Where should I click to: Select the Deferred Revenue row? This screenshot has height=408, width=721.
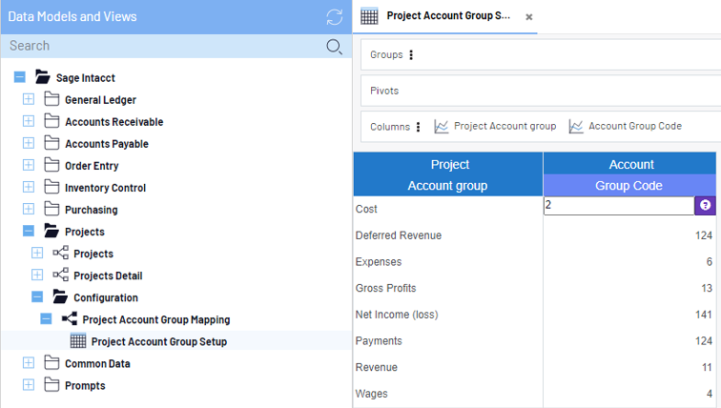398,235
